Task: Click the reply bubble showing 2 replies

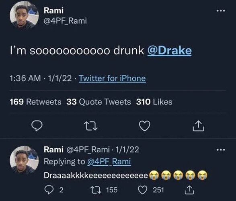Action: click(54, 190)
